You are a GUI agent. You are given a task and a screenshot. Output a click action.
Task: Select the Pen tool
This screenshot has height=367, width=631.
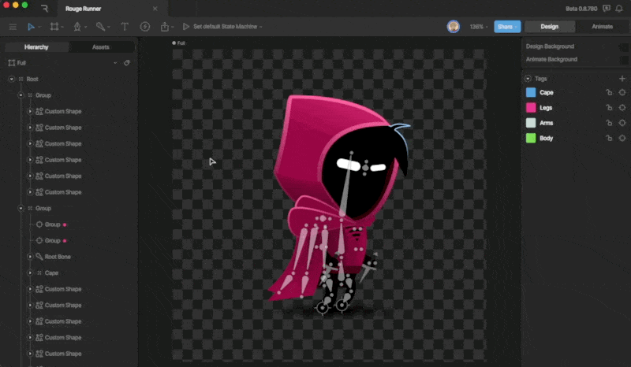(x=77, y=27)
